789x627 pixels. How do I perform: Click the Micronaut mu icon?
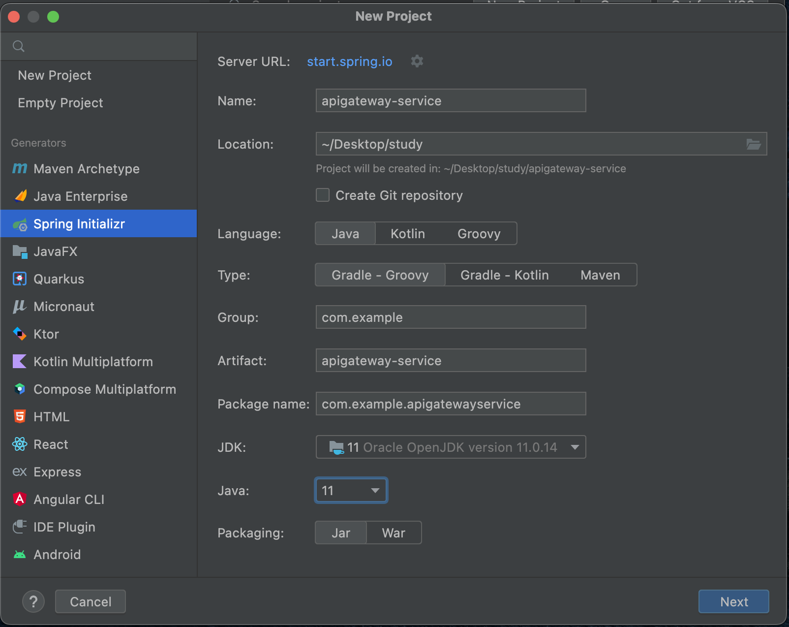pos(19,307)
